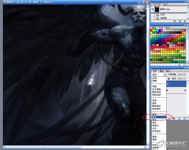Toggle history brush source box beside 打开 step

[153, 15]
